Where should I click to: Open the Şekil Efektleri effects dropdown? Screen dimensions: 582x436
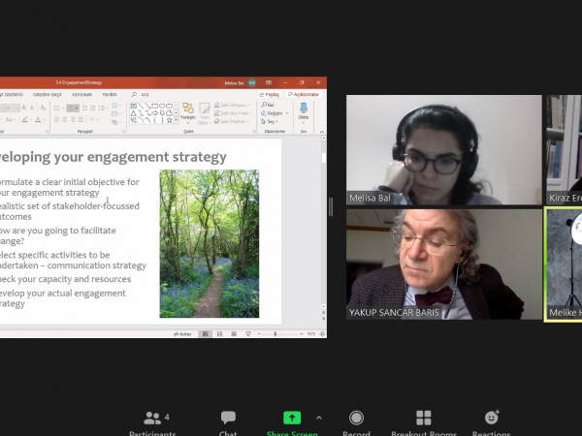point(232,121)
